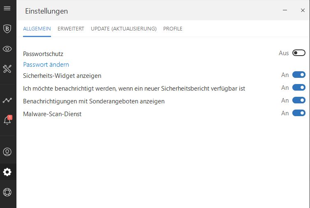Open the support lifebuoy icon
The image size is (310, 208).
[7, 192]
